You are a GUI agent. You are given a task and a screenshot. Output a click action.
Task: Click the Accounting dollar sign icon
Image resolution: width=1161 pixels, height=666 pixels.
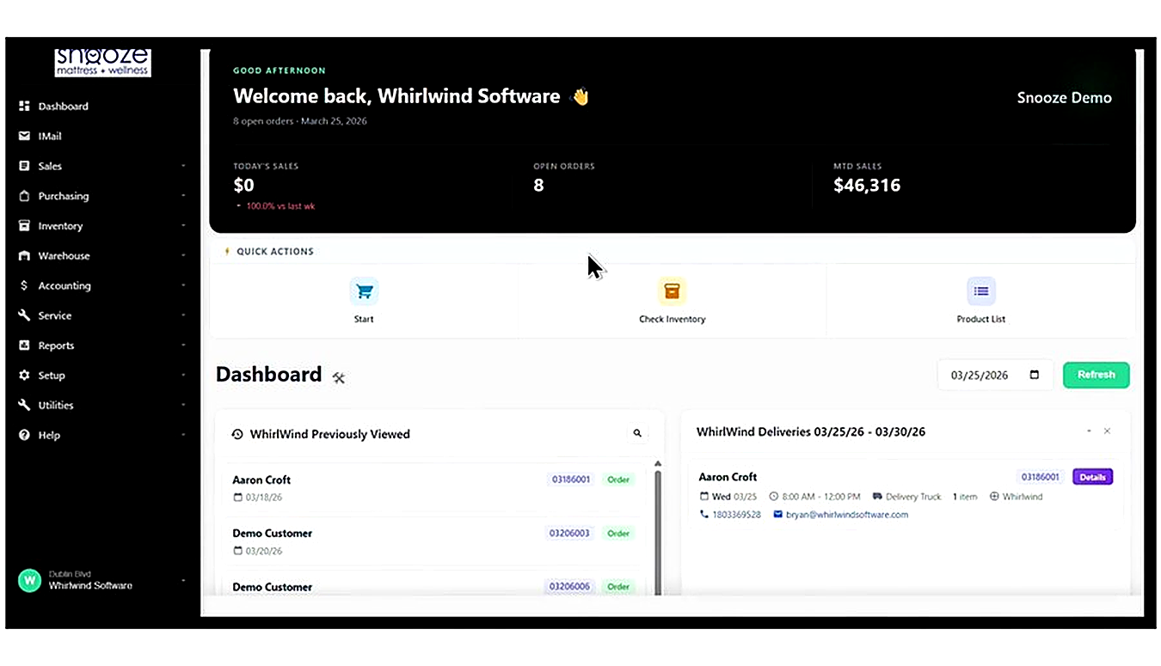(24, 285)
